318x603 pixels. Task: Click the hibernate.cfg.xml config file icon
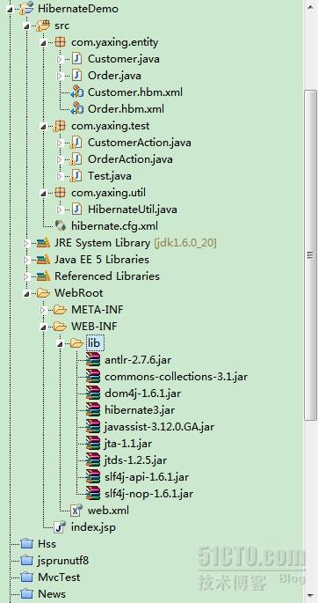(x=61, y=225)
